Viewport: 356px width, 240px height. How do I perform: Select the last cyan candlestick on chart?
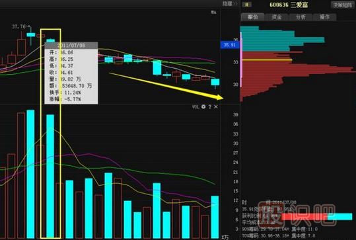(x=215, y=82)
